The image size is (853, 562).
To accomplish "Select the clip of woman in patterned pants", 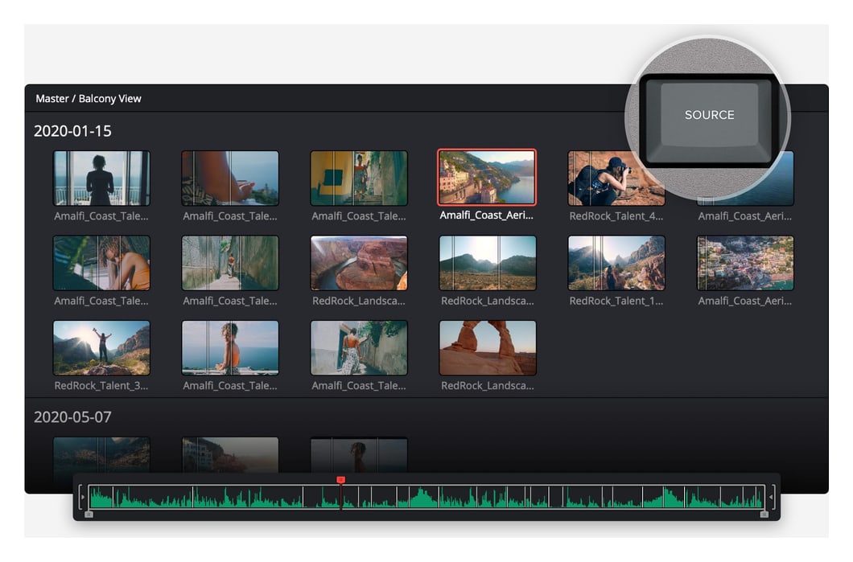I will [358, 347].
